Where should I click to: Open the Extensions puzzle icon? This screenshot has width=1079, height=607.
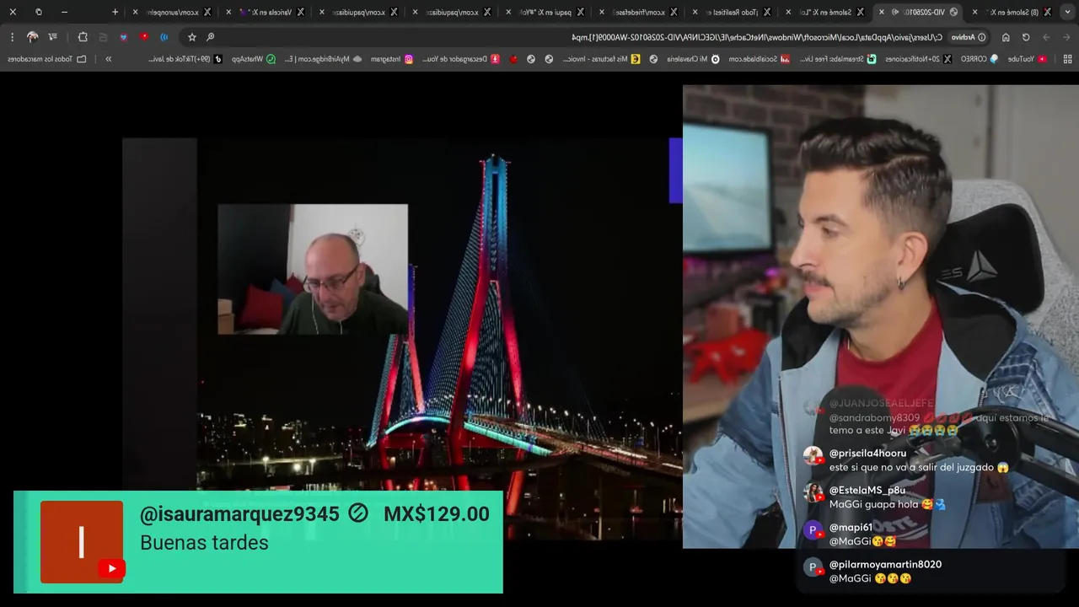click(x=83, y=37)
